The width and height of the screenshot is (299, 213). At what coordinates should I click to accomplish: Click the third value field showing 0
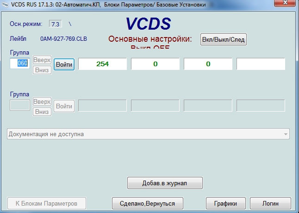[208, 64]
